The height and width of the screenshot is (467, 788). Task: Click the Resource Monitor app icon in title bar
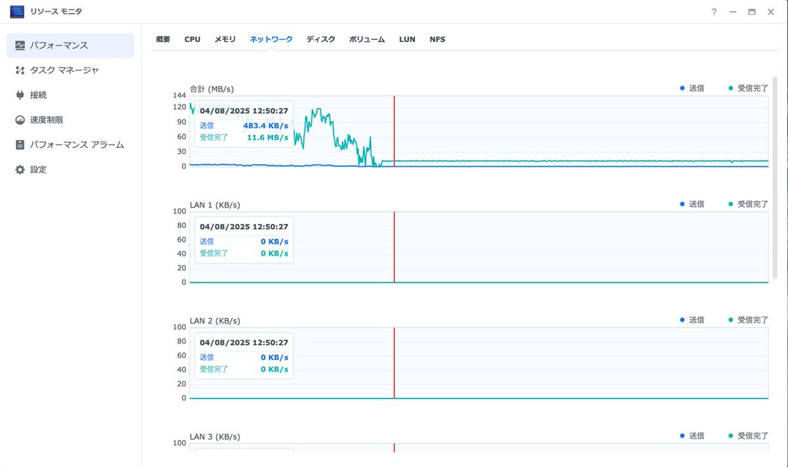17,12
